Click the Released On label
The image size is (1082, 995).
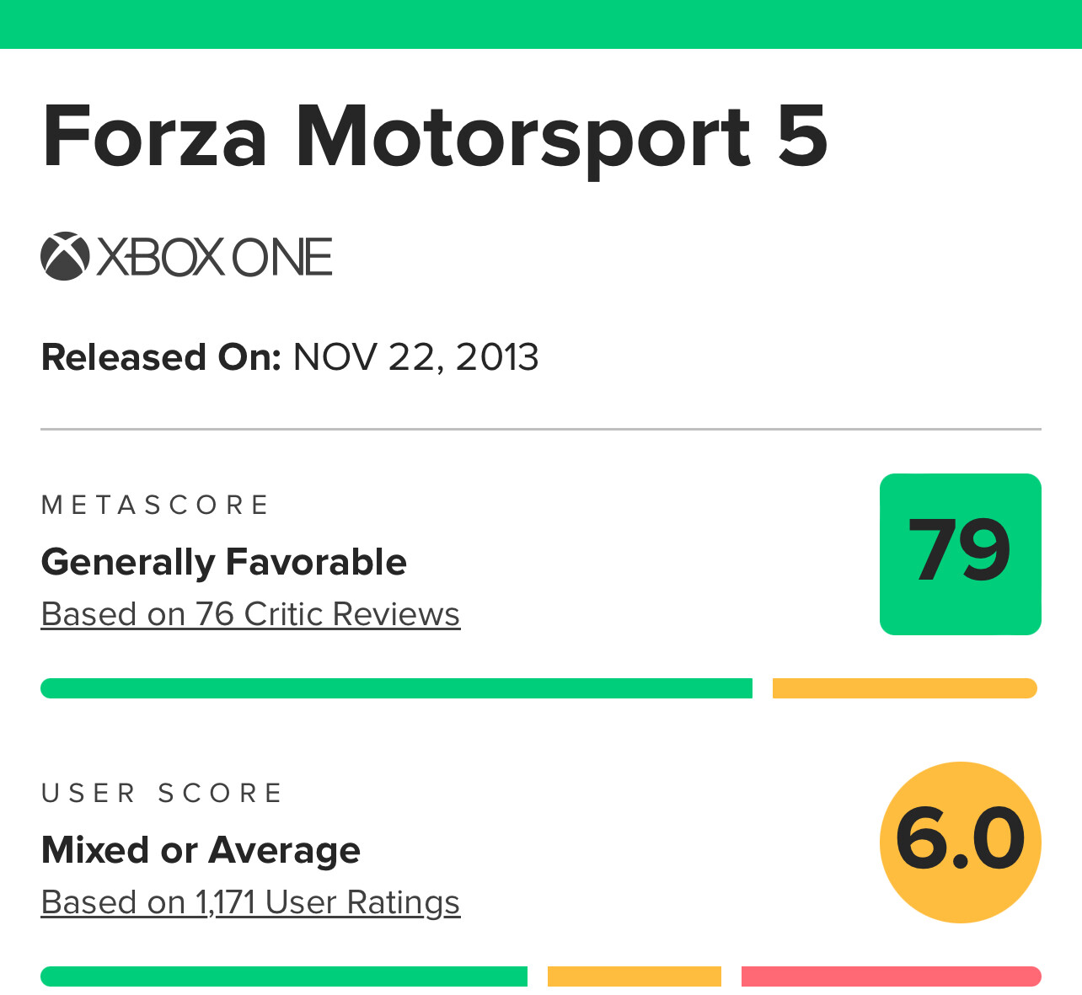click(161, 357)
